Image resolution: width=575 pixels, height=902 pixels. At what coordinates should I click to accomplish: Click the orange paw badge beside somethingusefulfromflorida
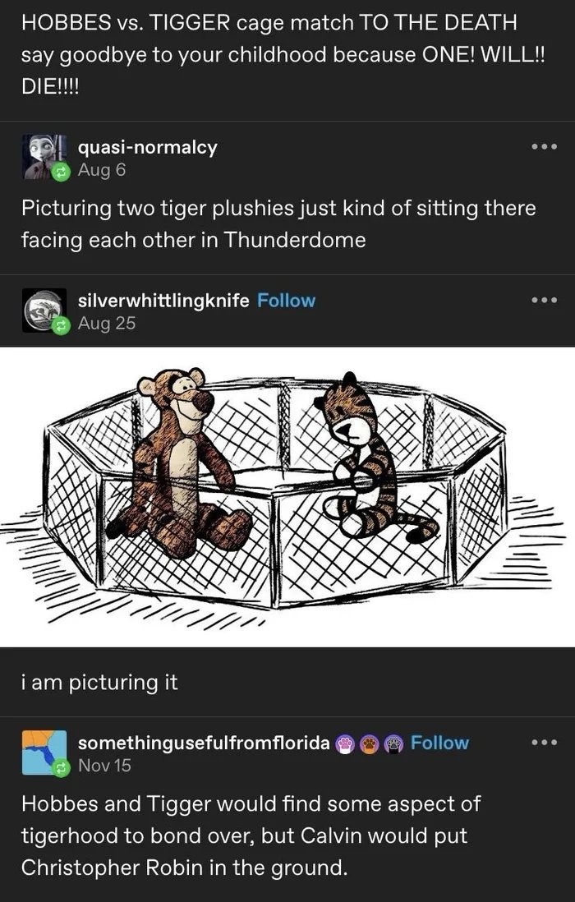(x=367, y=743)
